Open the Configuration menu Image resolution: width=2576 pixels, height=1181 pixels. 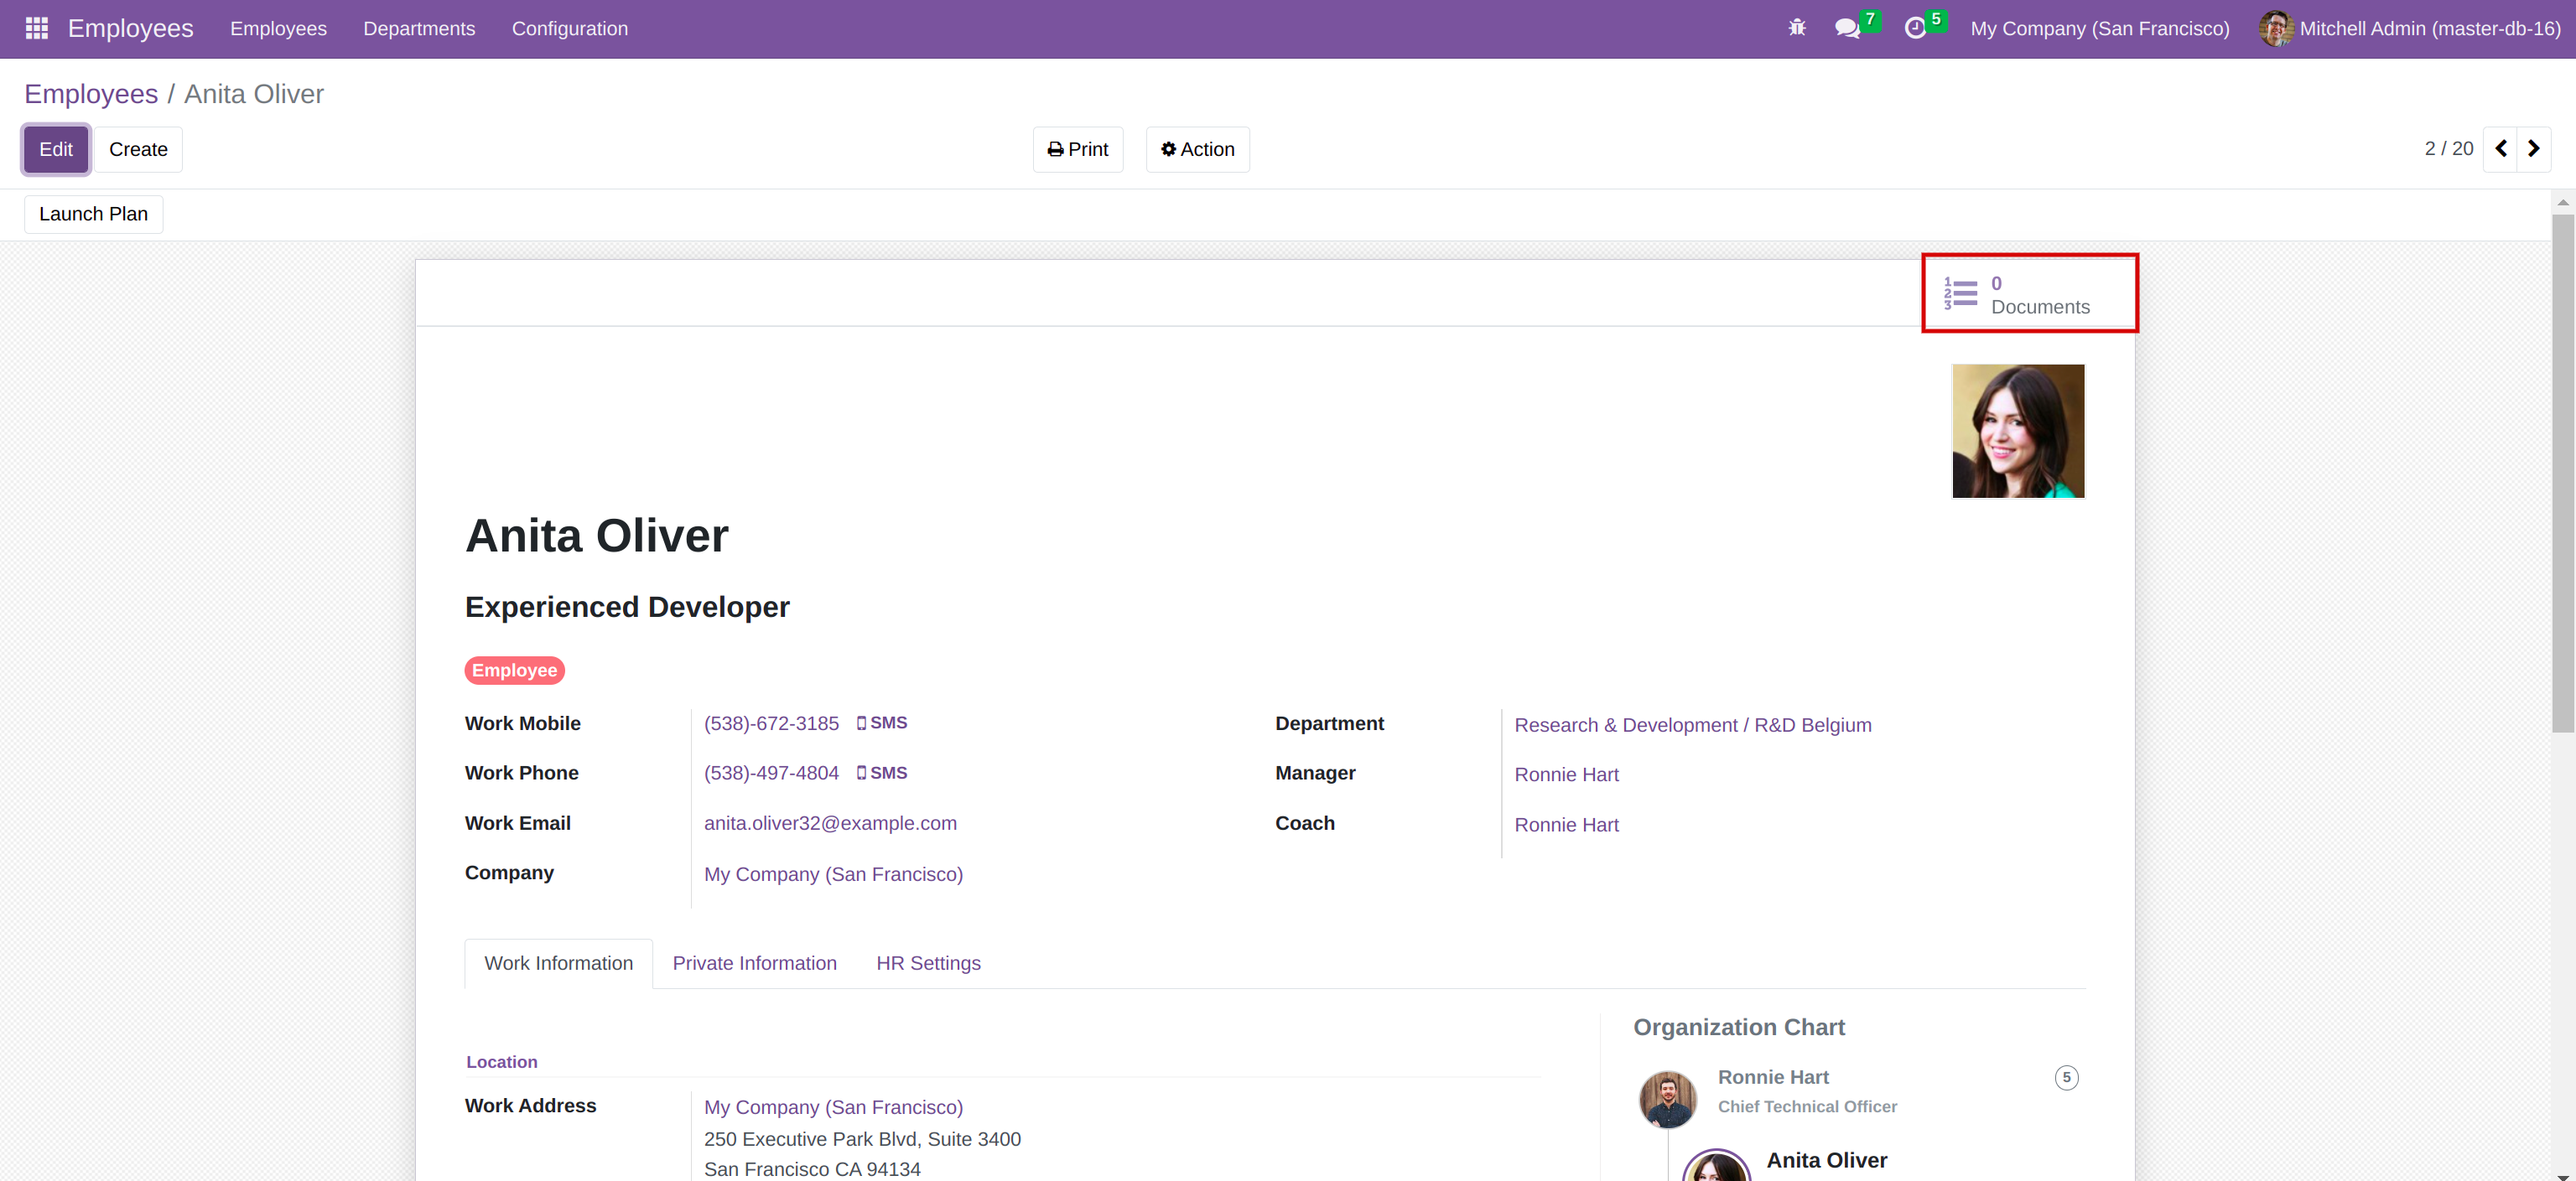[x=569, y=28]
